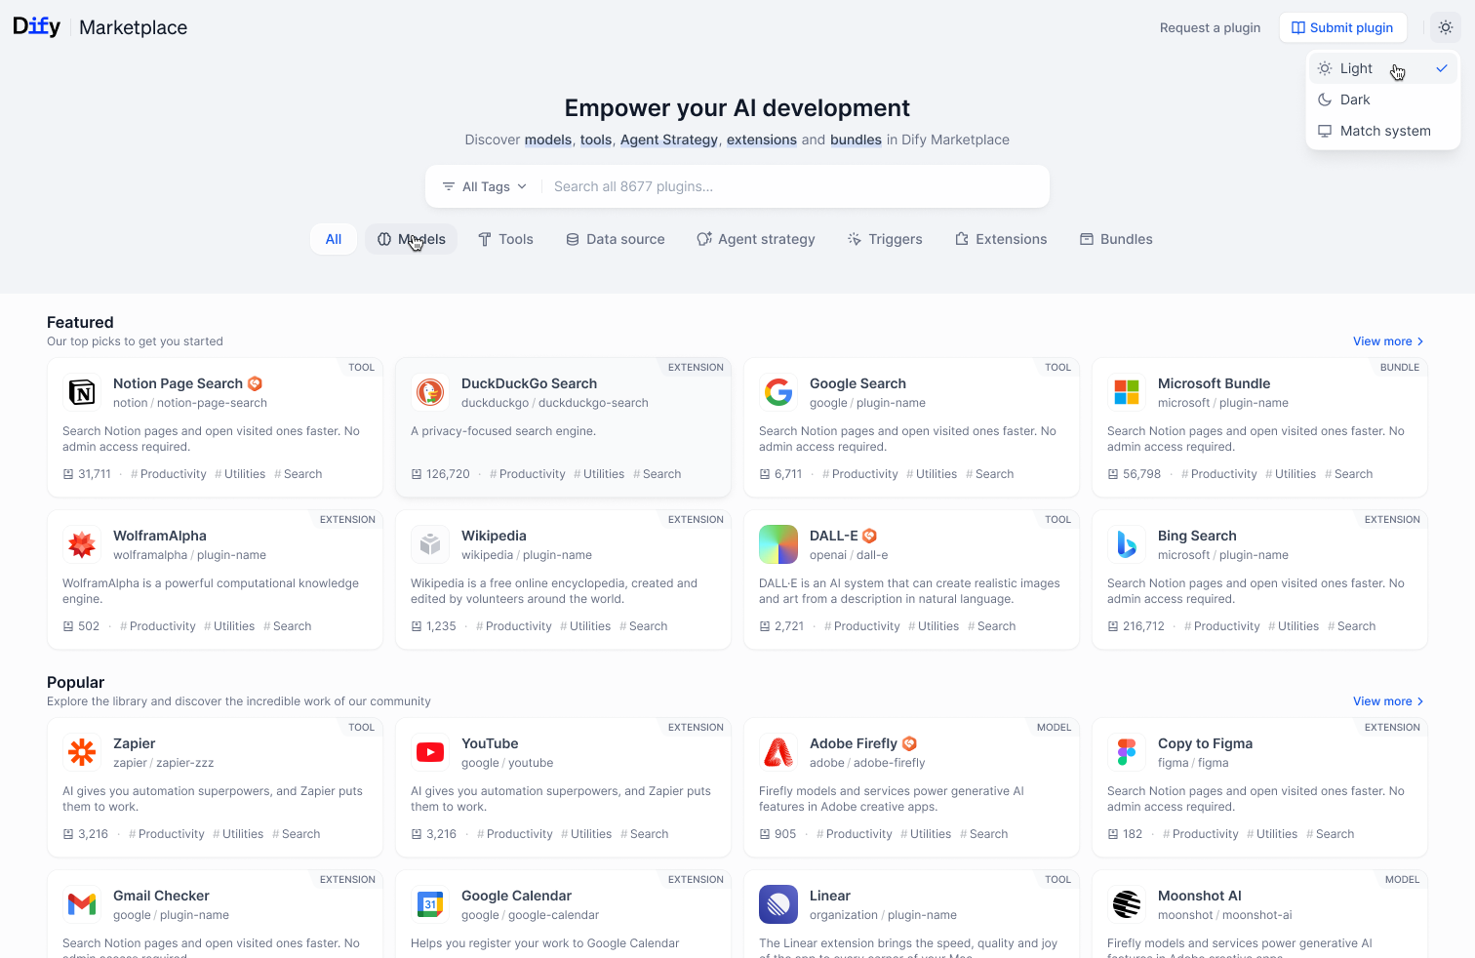Click the WolframAlpha plugin icon
The image size is (1475, 958).
point(82,544)
